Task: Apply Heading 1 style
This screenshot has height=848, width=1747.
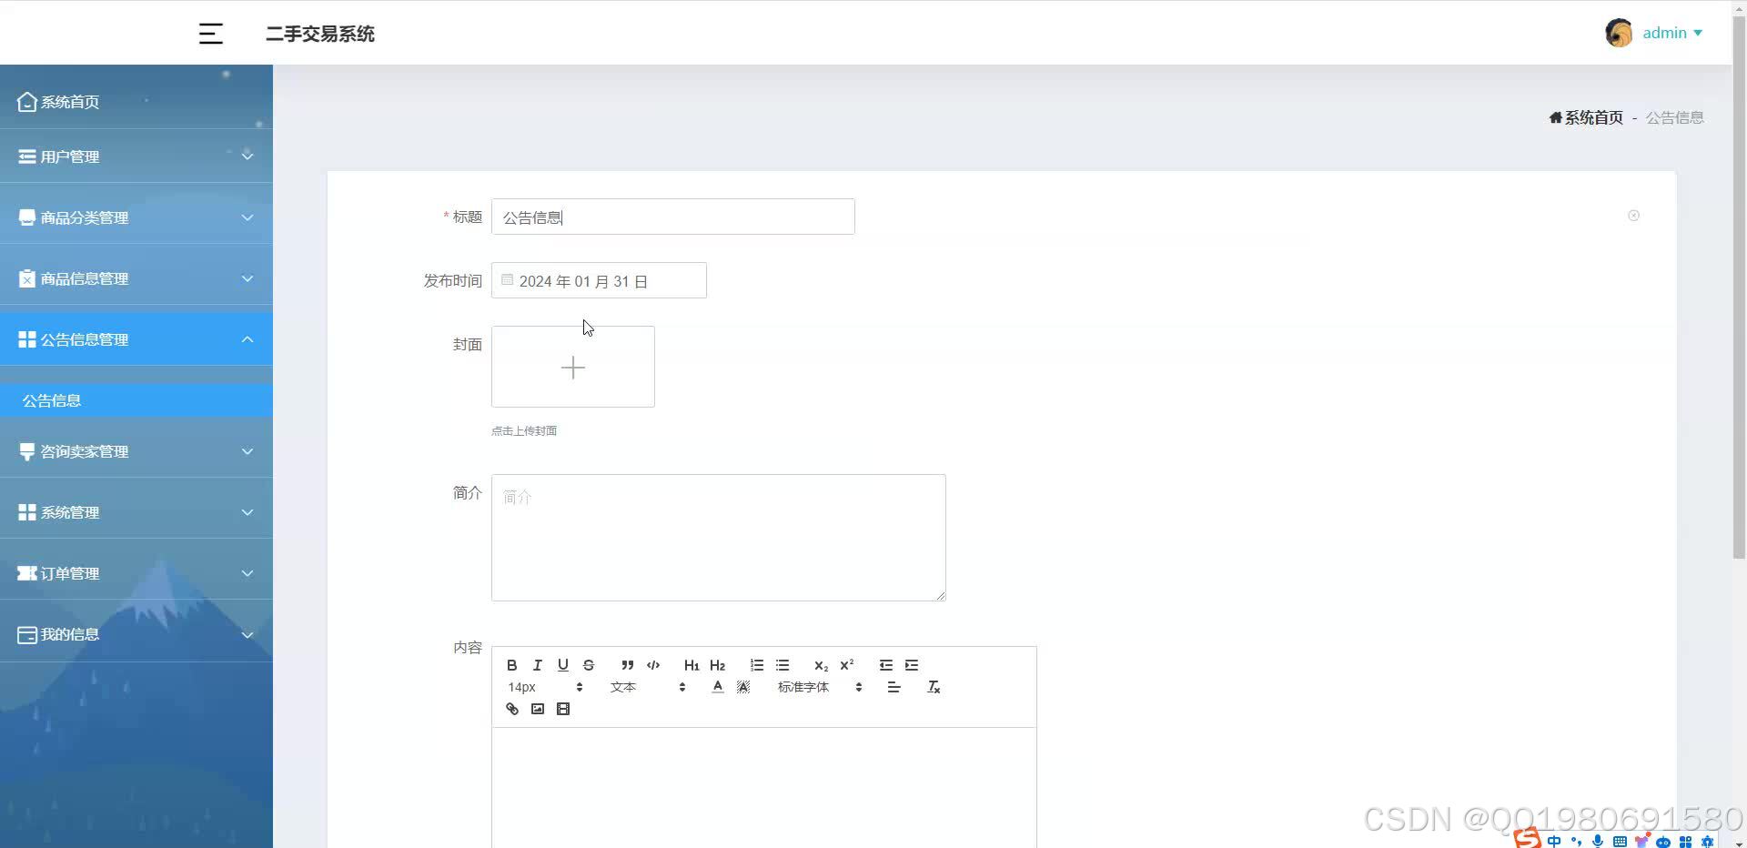Action: click(x=692, y=665)
